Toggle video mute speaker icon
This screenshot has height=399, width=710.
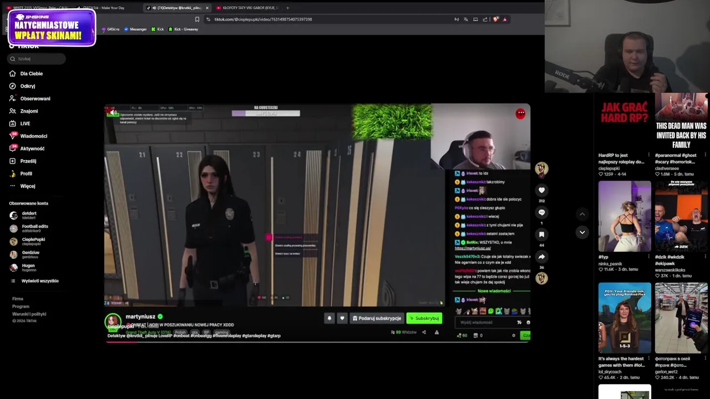pyautogui.click(x=113, y=112)
